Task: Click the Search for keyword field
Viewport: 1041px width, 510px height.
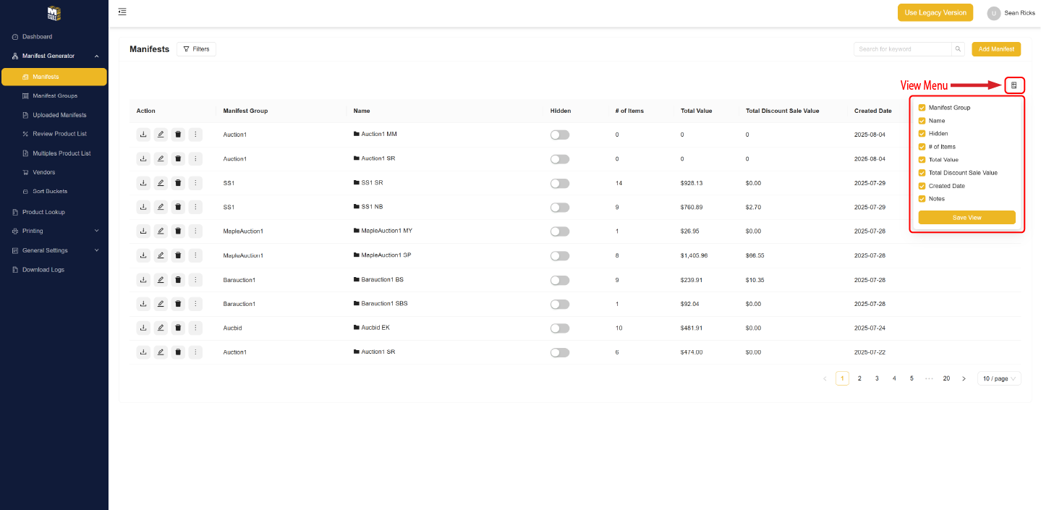Action: (x=902, y=49)
